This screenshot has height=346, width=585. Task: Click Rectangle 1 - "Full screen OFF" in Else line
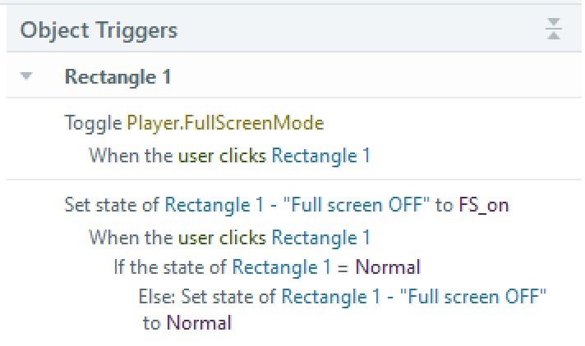[414, 296]
